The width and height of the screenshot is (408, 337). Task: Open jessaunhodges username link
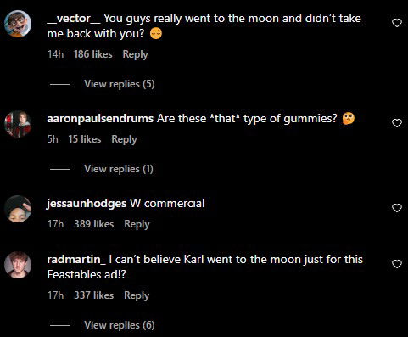(87, 204)
